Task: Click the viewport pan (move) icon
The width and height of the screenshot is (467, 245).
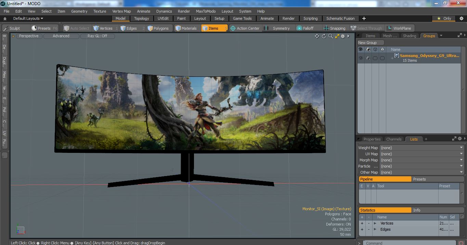Action: click(x=317, y=36)
